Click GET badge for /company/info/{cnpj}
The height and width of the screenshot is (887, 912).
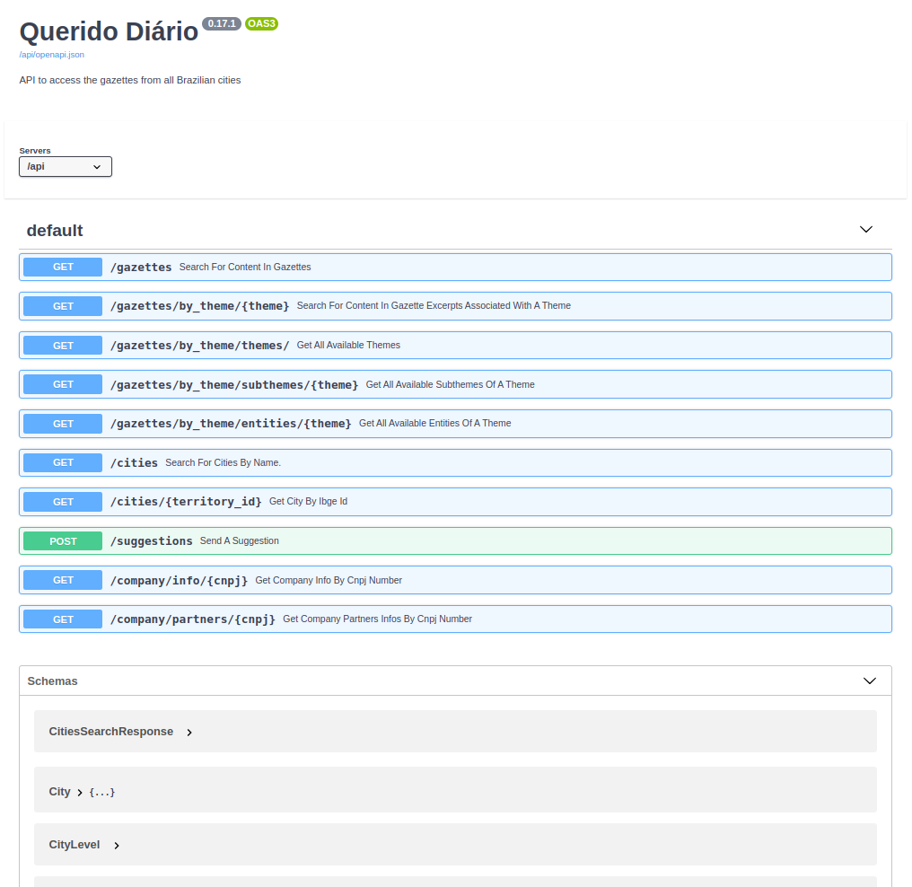(x=63, y=581)
